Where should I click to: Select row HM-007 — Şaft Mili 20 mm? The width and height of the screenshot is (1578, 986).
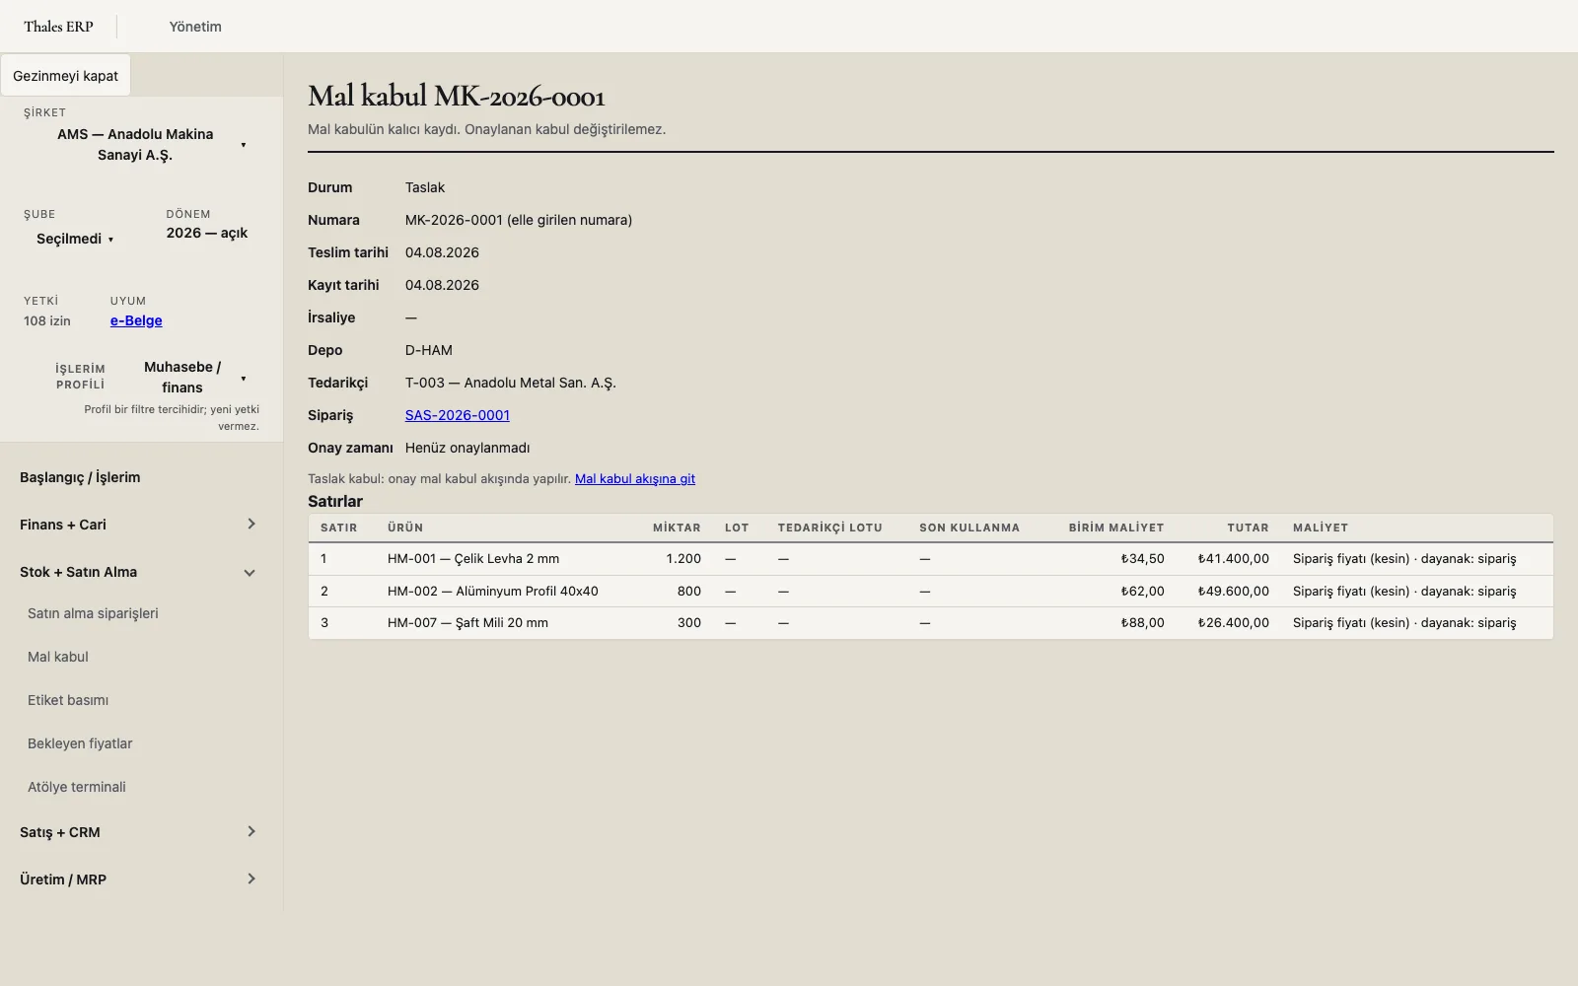(x=930, y=623)
